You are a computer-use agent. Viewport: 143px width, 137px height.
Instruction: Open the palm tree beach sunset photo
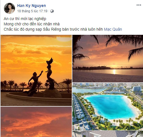108,58
